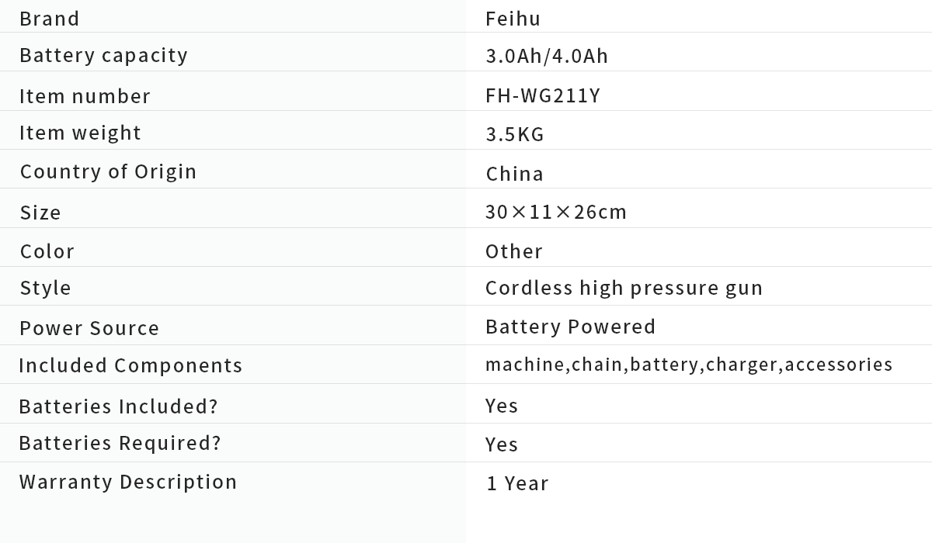Click the 30×11×26cm size value

(555, 212)
